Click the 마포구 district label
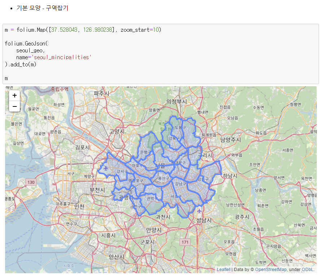320x275 pixels. tap(137, 165)
